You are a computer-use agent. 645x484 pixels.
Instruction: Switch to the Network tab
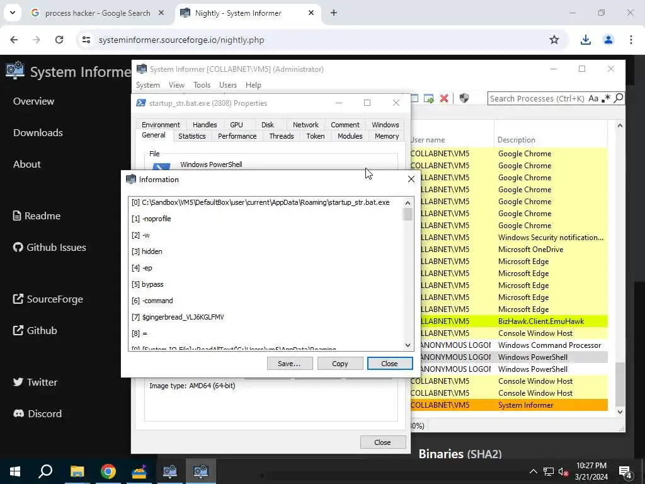tap(305, 125)
